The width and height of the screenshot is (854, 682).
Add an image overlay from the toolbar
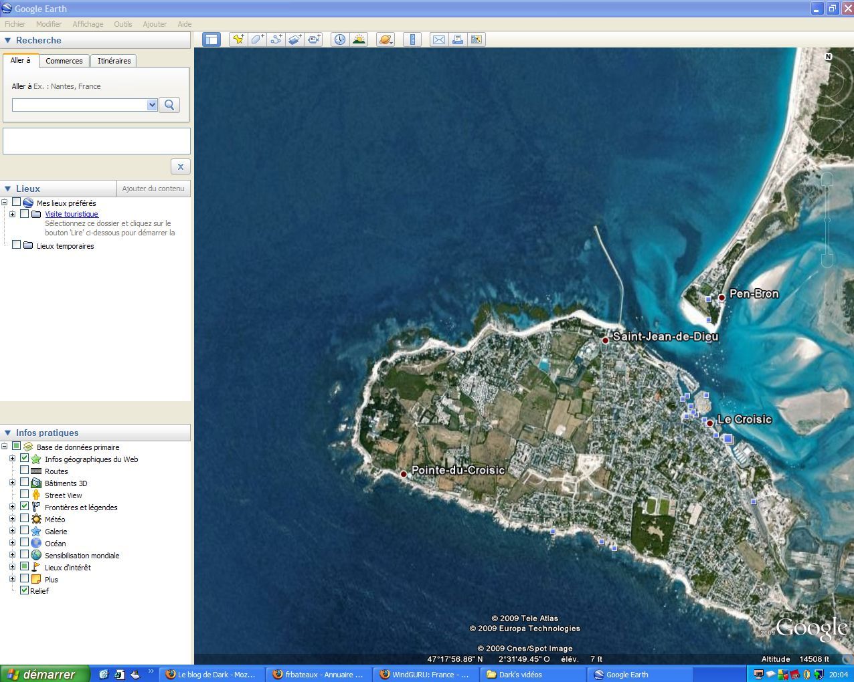(295, 39)
